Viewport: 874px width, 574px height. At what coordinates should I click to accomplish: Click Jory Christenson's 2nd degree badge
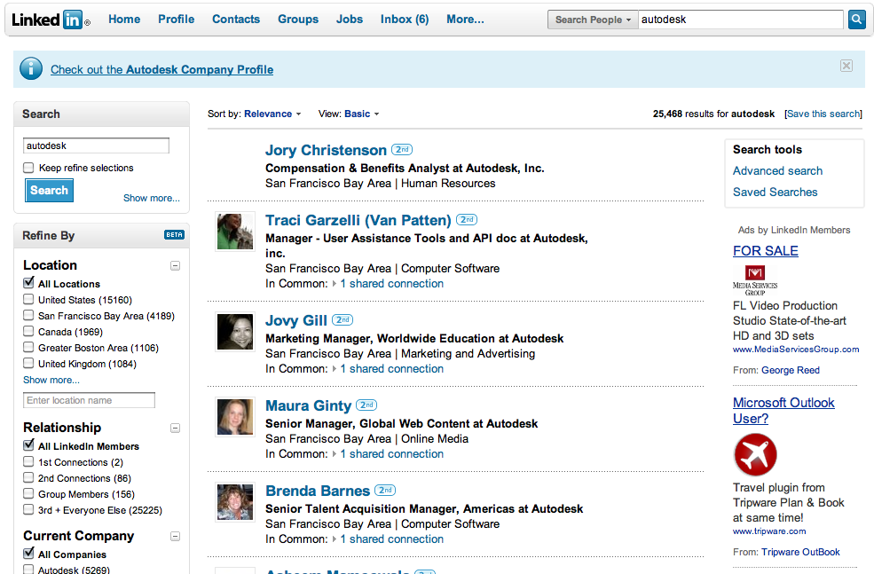402,150
